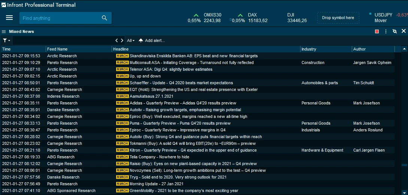Toggle the unlink window icon
408x195 pixels.
pyautogui.click(x=395, y=31)
